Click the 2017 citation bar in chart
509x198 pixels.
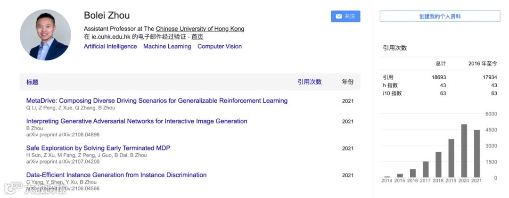coord(426,169)
